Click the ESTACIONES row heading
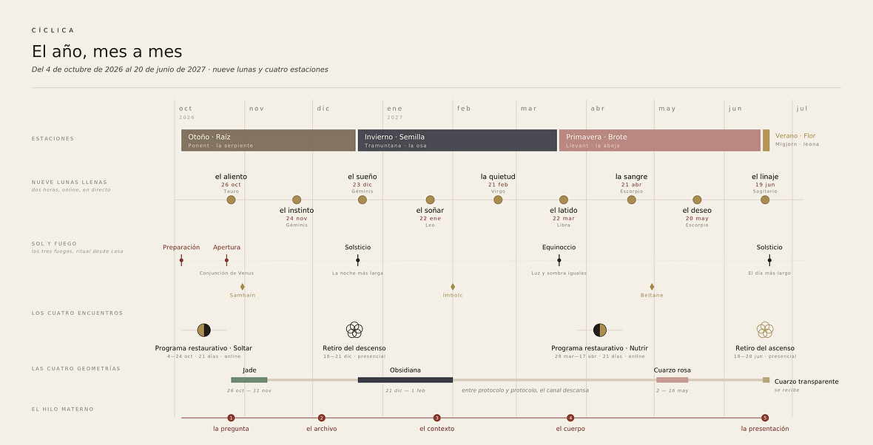 click(53, 138)
